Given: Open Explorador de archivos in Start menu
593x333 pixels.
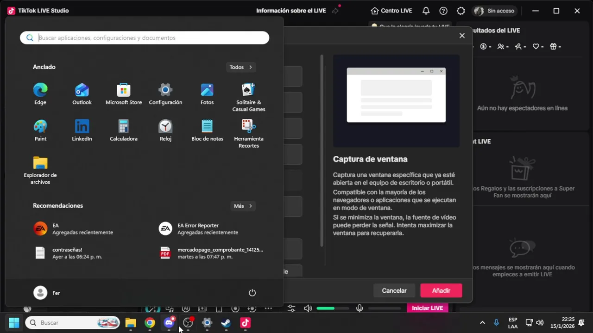Looking at the screenshot, I should [40, 170].
